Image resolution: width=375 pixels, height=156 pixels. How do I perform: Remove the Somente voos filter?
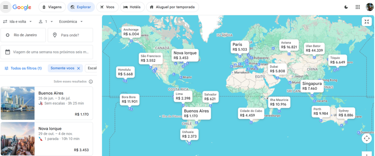pyautogui.click(x=78, y=68)
